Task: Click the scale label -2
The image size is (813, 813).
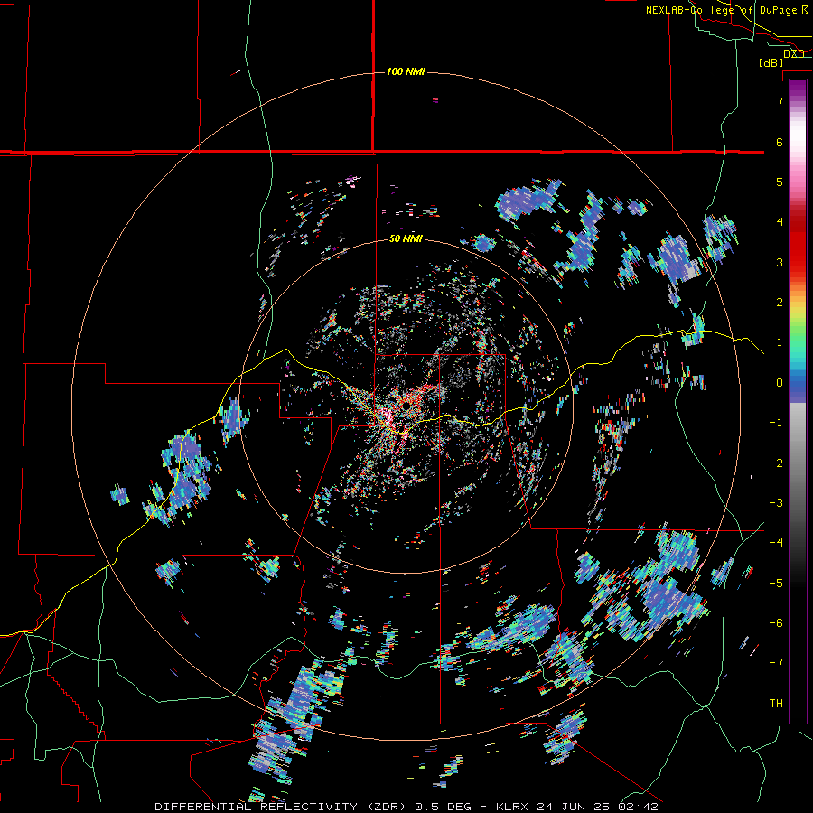Action: (776, 463)
